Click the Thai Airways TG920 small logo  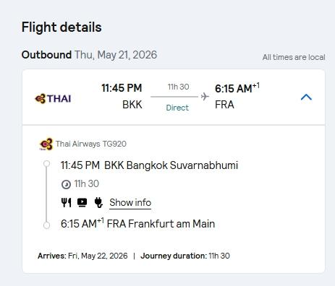click(x=46, y=144)
